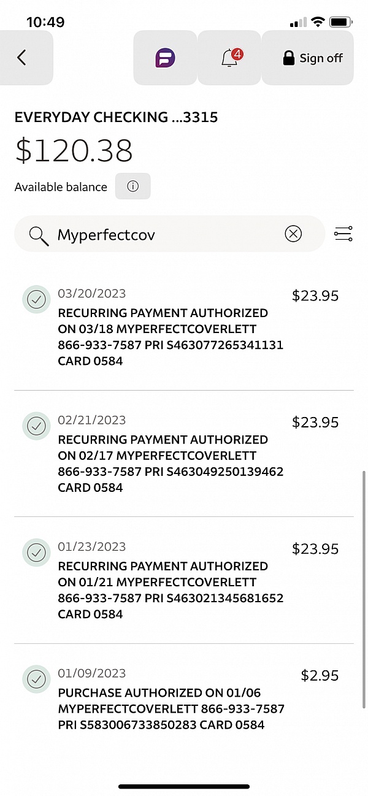The width and height of the screenshot is (368, 796).
Task: Tap the 03/20/2023 transaction checkmark
Action: 36,299
